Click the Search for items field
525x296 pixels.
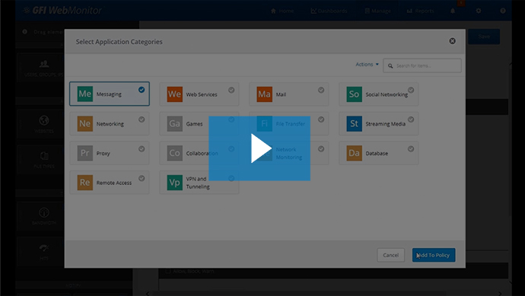click(x=422, y=65)
